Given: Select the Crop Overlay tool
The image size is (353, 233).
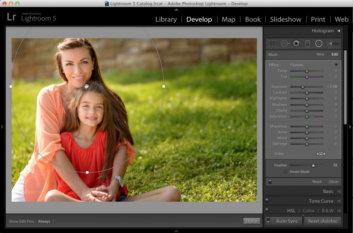Looking at the screenshot, I should tap(273, 43).
